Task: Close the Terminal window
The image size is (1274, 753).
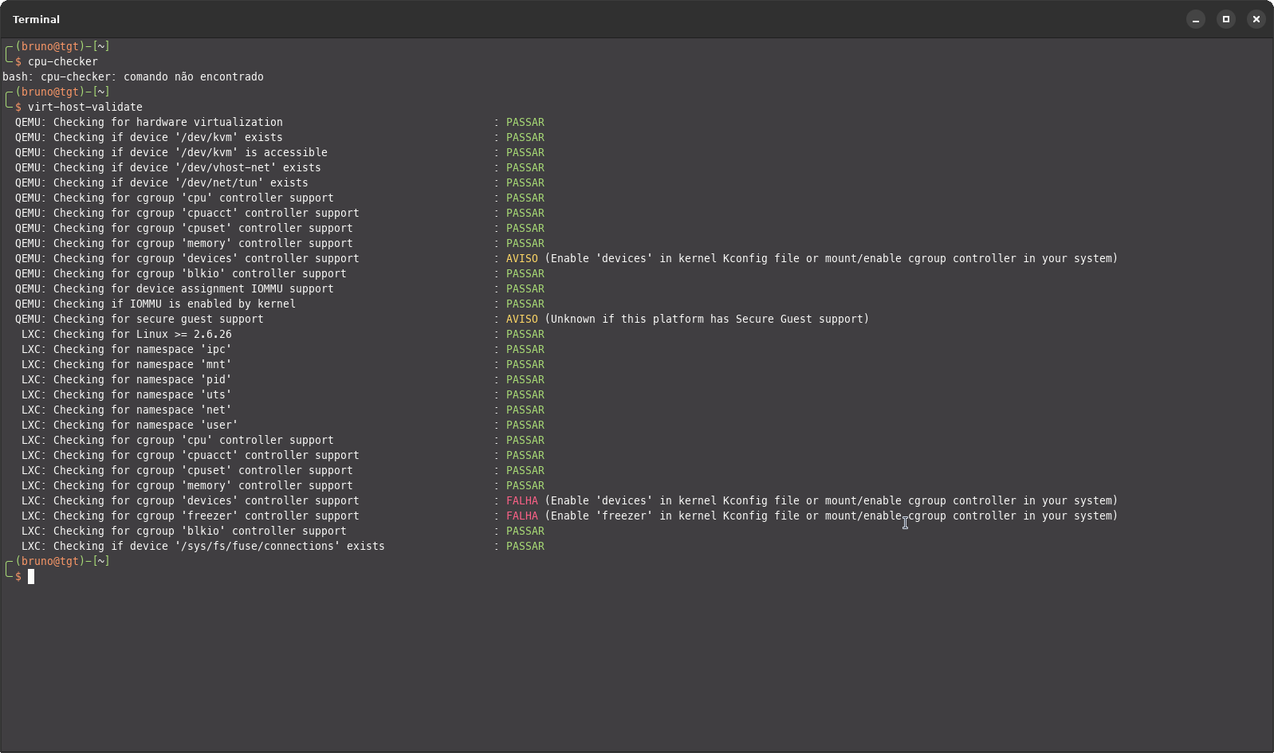Action: pyautogui.click(x=1256, y=19)
